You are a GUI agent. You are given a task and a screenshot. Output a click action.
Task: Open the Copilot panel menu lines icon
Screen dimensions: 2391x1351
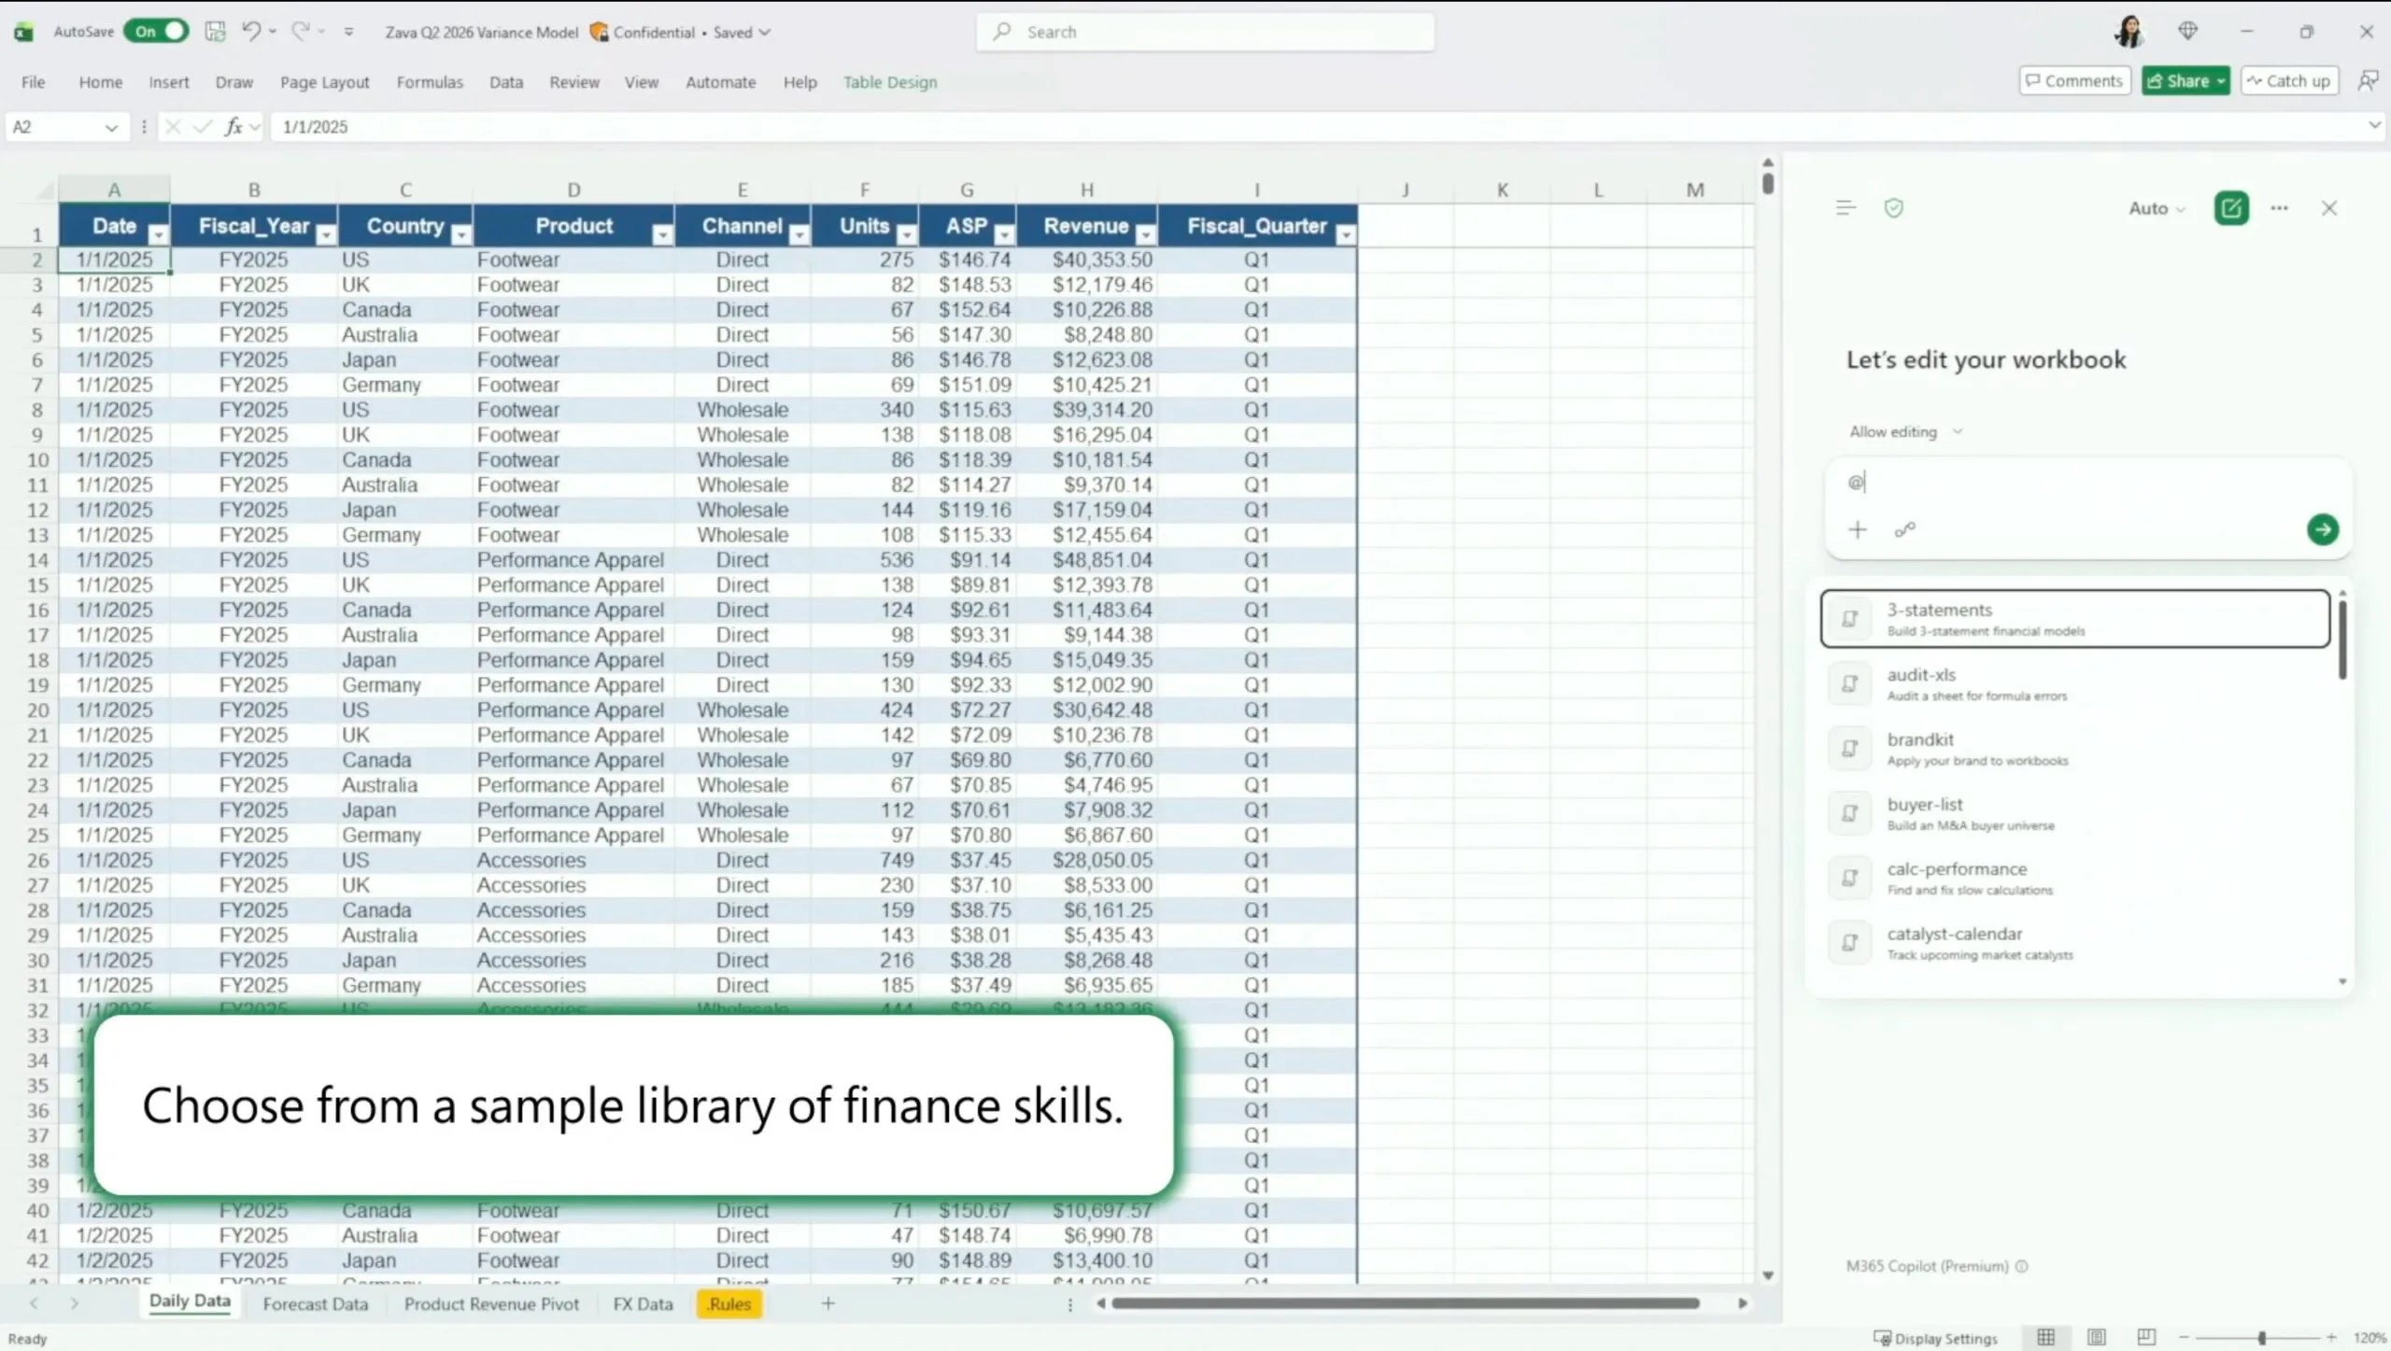pyautogui.click(x=1846, y=208)
